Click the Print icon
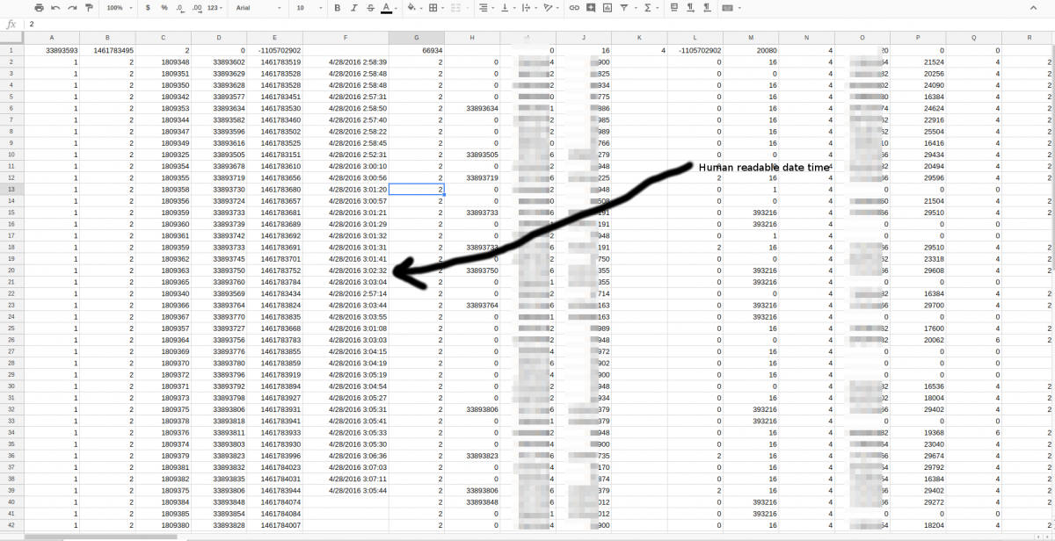 point(39,7)
